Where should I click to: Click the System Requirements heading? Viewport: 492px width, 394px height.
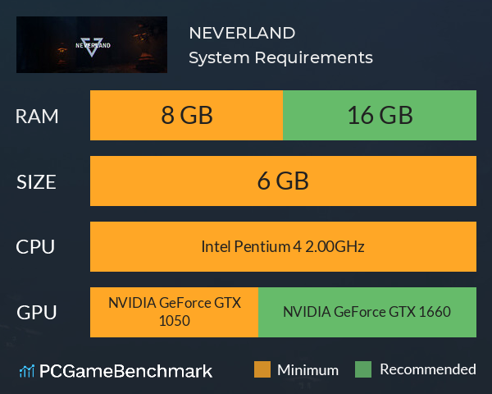point(280,57)
